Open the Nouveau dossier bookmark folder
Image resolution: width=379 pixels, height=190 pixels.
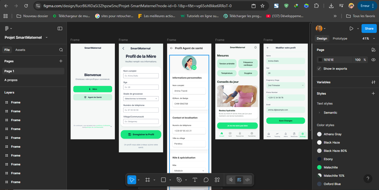(x=32, y=16)
